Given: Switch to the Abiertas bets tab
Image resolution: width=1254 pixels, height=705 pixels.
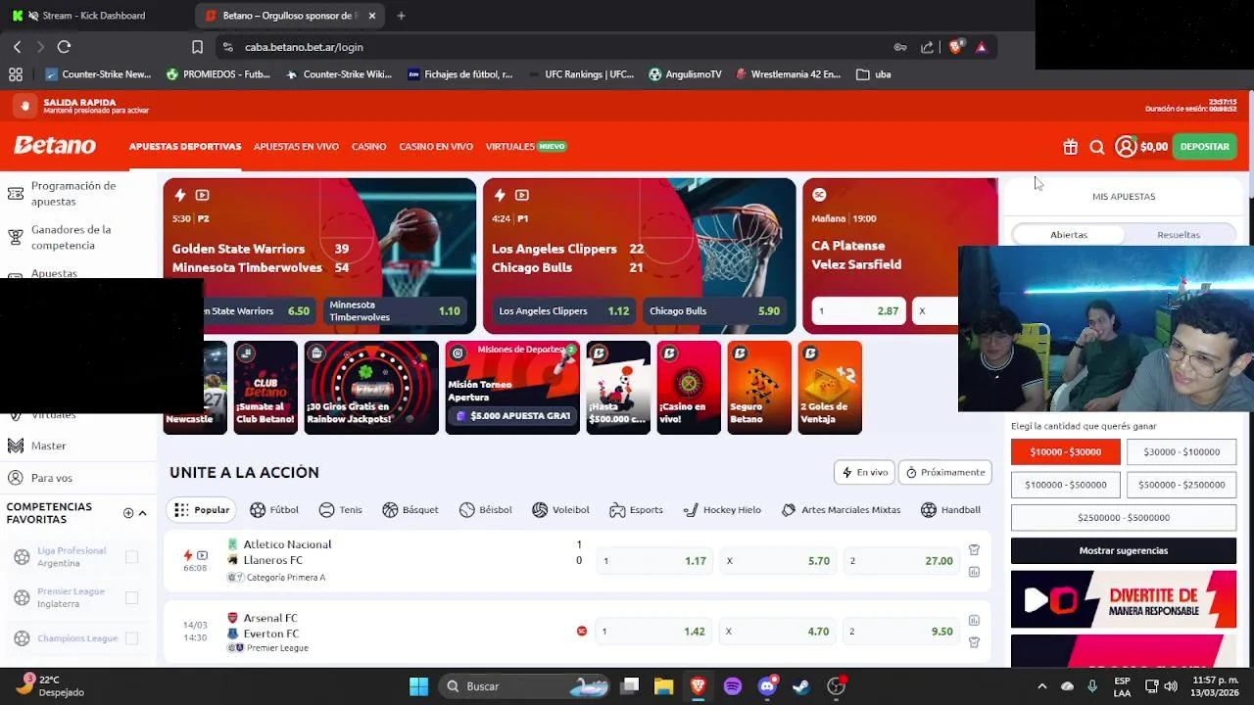Looking at the screenshot, I should 1069,235.
